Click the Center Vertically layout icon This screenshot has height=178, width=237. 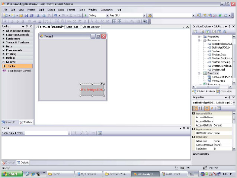(x=119, y=21)
